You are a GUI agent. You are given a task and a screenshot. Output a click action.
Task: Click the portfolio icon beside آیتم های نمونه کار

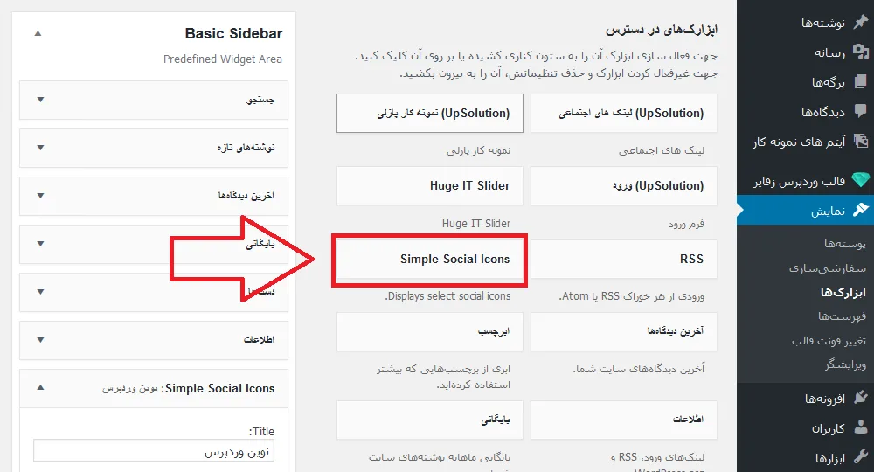pos(861,141)
